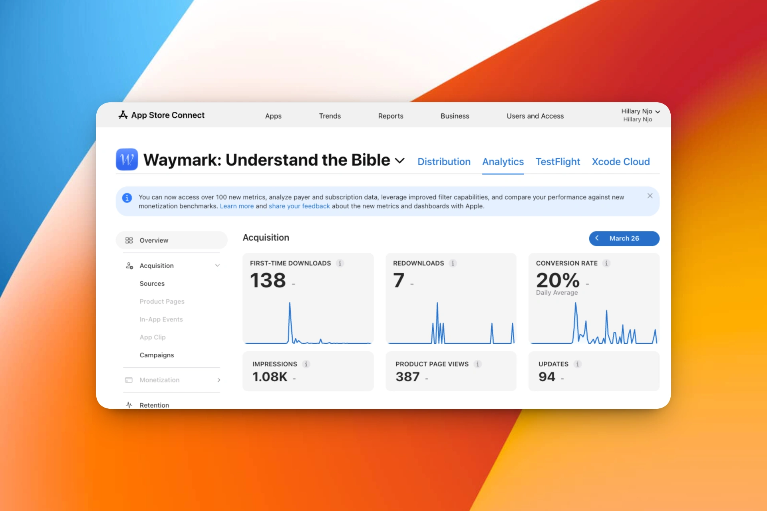The image size is (767, 511).
Task: Go to previous period with March 26 arrow
Action: click(x=597, y=238)
